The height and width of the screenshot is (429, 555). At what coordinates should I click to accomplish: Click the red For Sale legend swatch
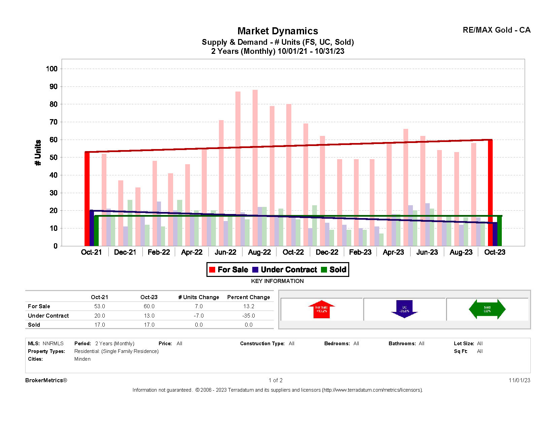click(x=212, y=270)
